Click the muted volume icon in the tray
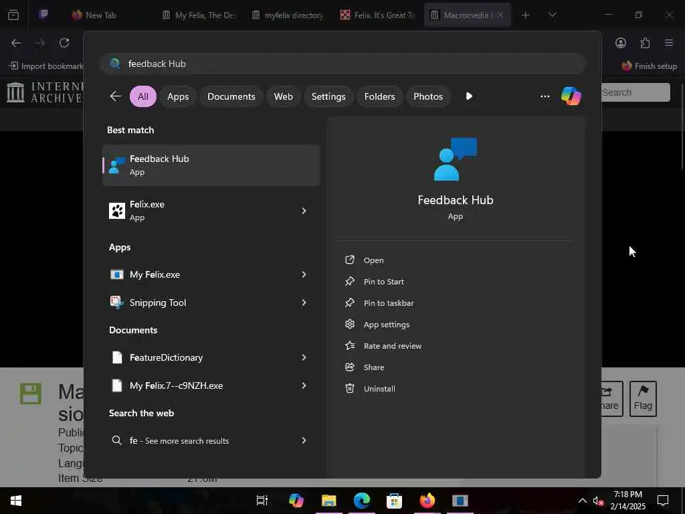This screenshot has width=685, height=514. coord(598,501)
